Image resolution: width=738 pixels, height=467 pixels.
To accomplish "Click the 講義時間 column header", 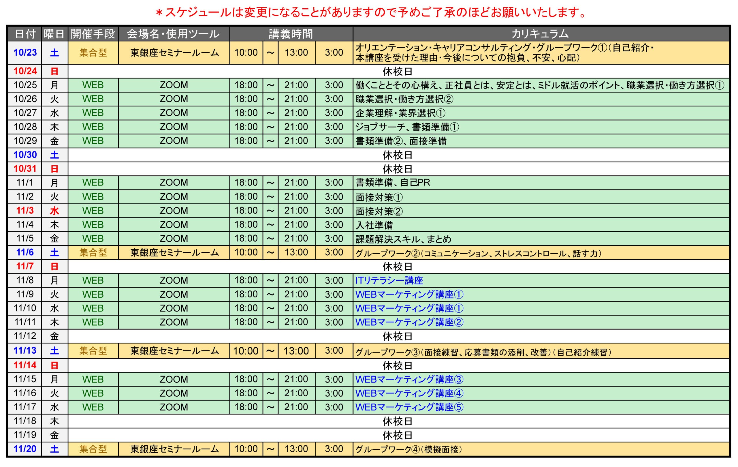I will (x=291, y=34).
